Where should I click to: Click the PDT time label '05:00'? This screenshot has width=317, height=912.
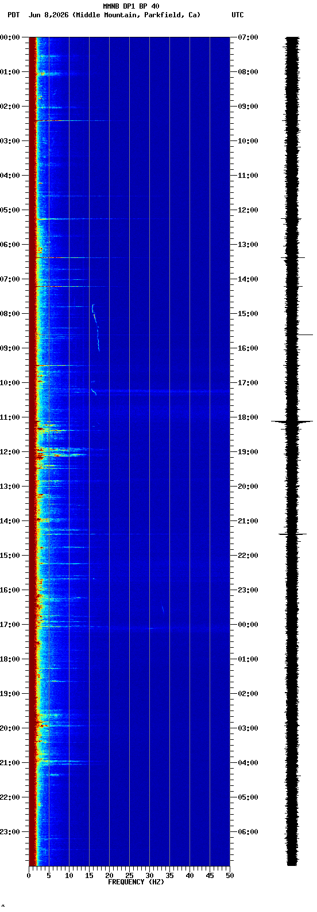coord(10,210)
